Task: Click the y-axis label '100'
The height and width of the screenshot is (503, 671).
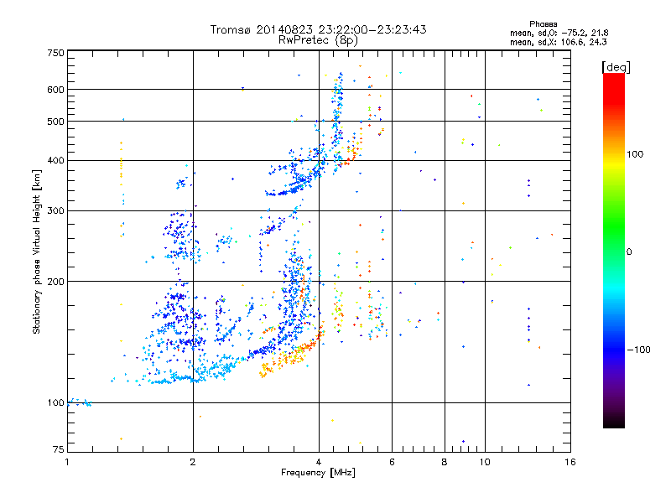Action: (55, 403)
